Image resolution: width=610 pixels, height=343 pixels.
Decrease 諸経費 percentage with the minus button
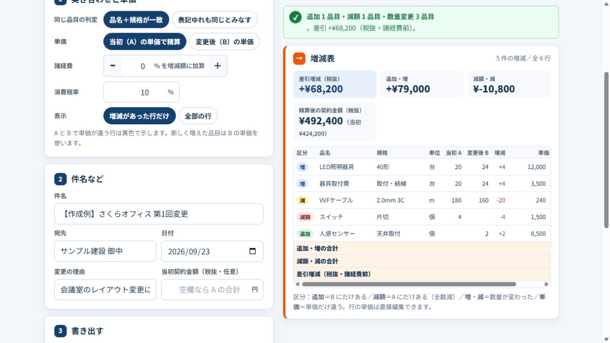tap(113, 66)
